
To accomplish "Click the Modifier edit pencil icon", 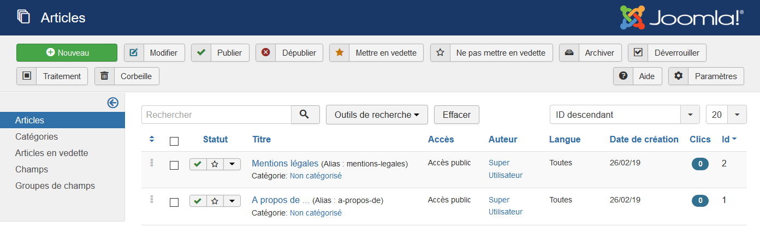I will 134,53.
